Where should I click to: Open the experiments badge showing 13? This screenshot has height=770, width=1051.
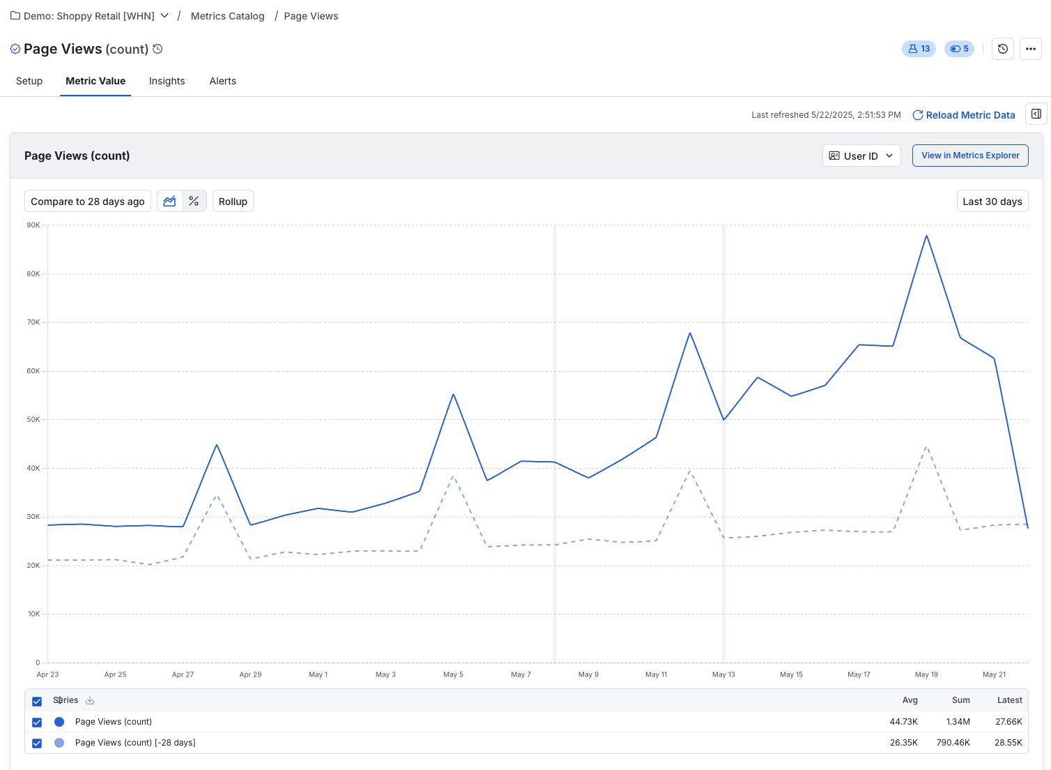pos(919,49)
